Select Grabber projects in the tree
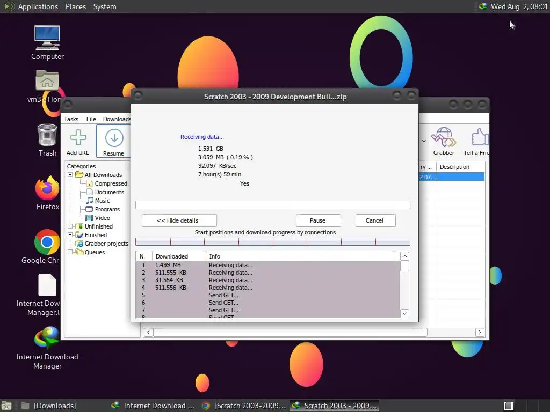The height and width of the screenshot is (412, 550). (106, 244)
